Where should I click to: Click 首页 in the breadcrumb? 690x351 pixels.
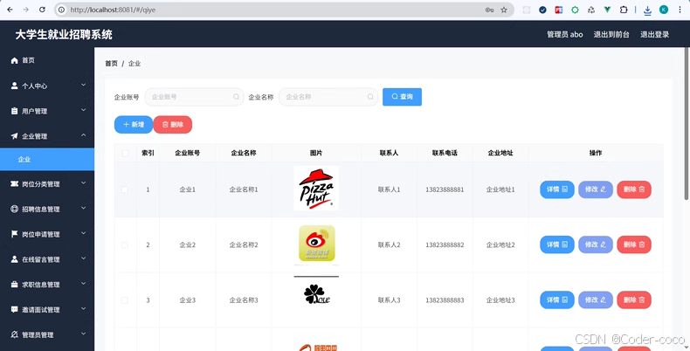coord(111,64)
